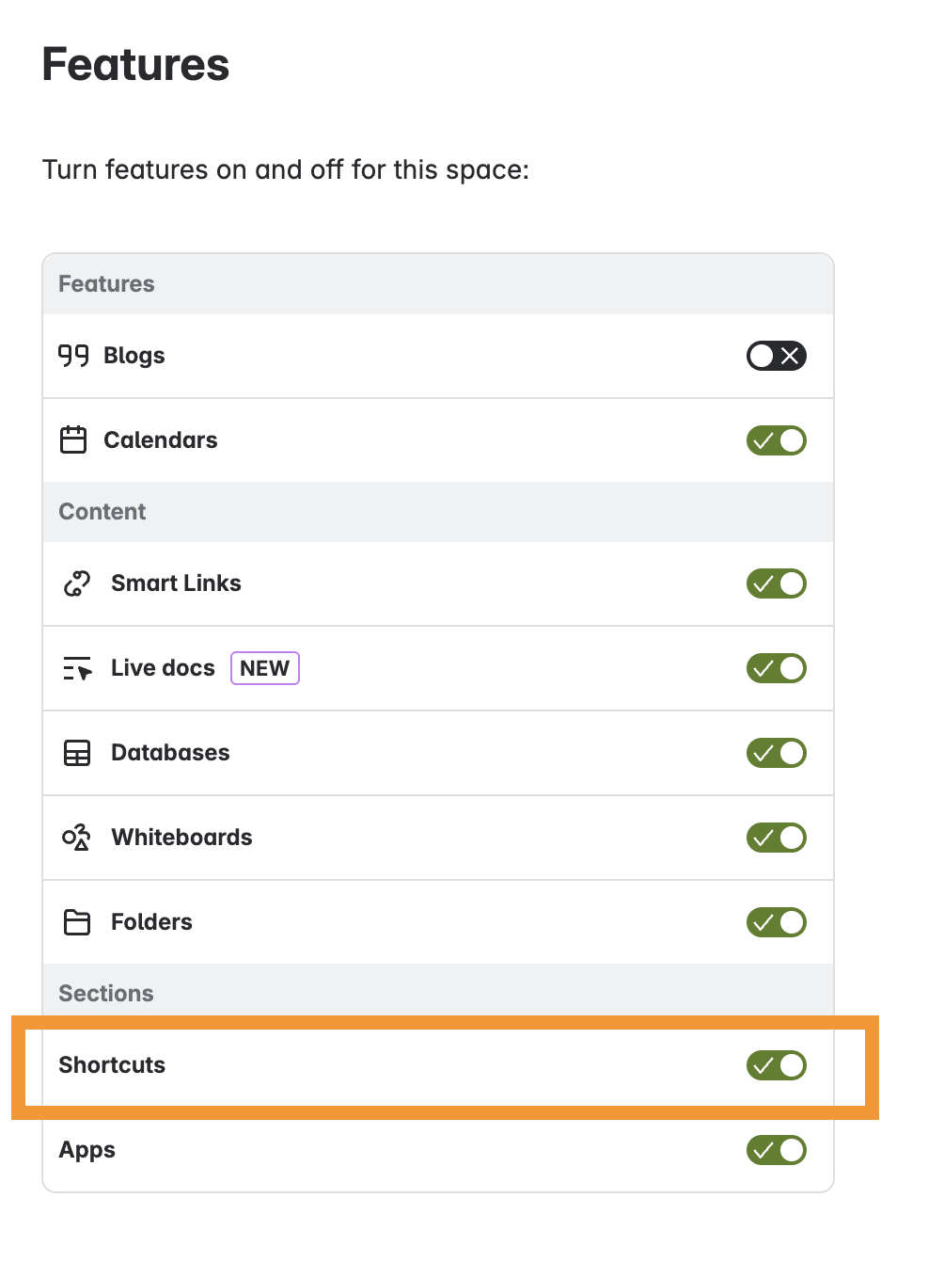Click the Databases table icon
Image resolution: width=944 pixels, height=1278 pixels.
pos(76,753)
